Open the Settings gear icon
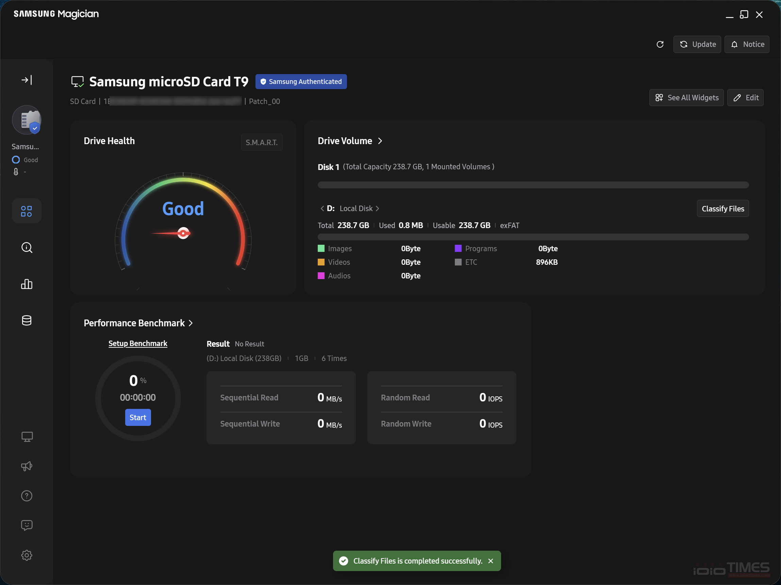Image resolution: width=781 pixels, height=585 pixels. tap(27, 555)
